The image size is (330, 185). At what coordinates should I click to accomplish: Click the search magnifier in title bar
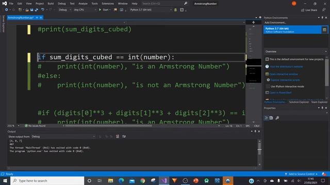coord(186,4)
